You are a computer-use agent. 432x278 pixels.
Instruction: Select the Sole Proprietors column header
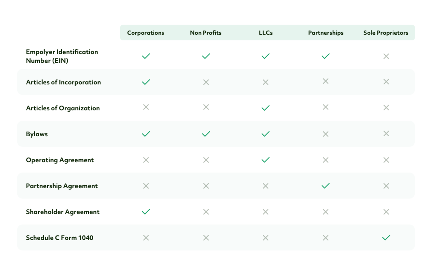pyautogui.click(x=386, y=33)
